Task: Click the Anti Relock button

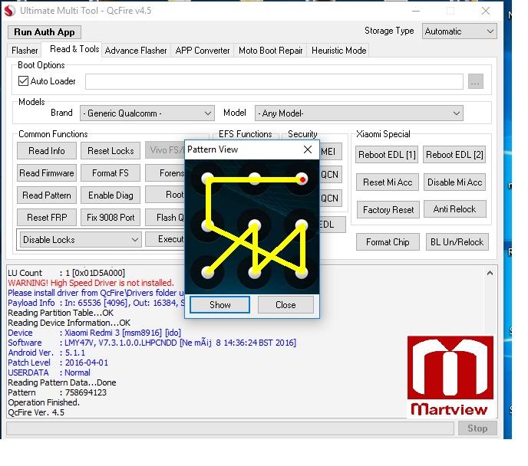Action: 454,209
